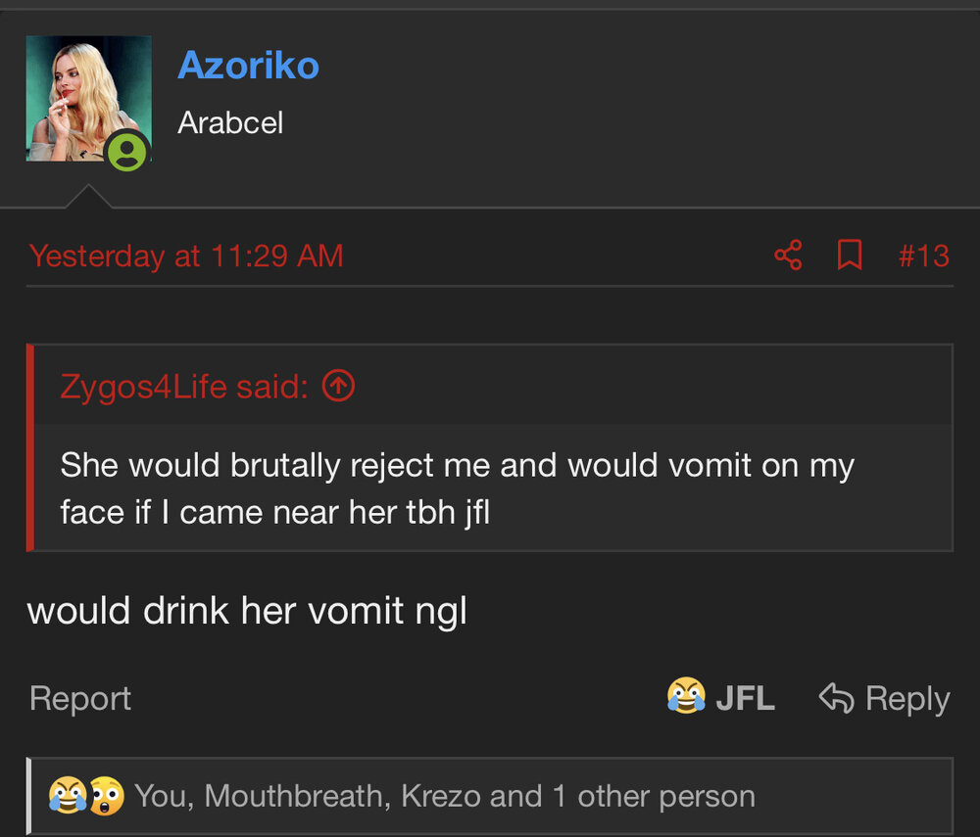This screenshot has height=837, width=980.
Task: Open the share icon for post #13
Action: pyautogui.click(x=788, y=256)
